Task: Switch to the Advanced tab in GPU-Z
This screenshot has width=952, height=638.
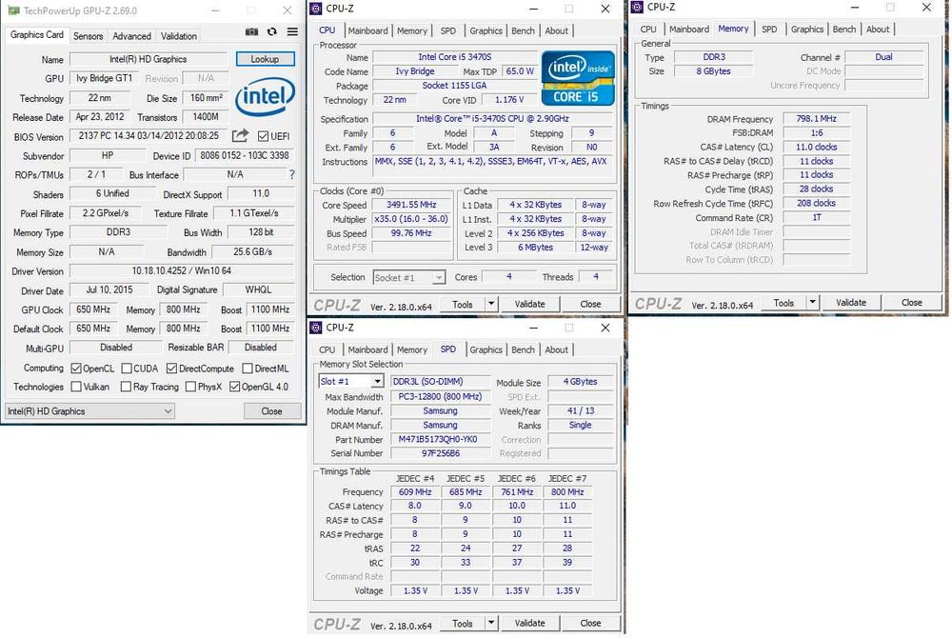Action: click(131, 36)
